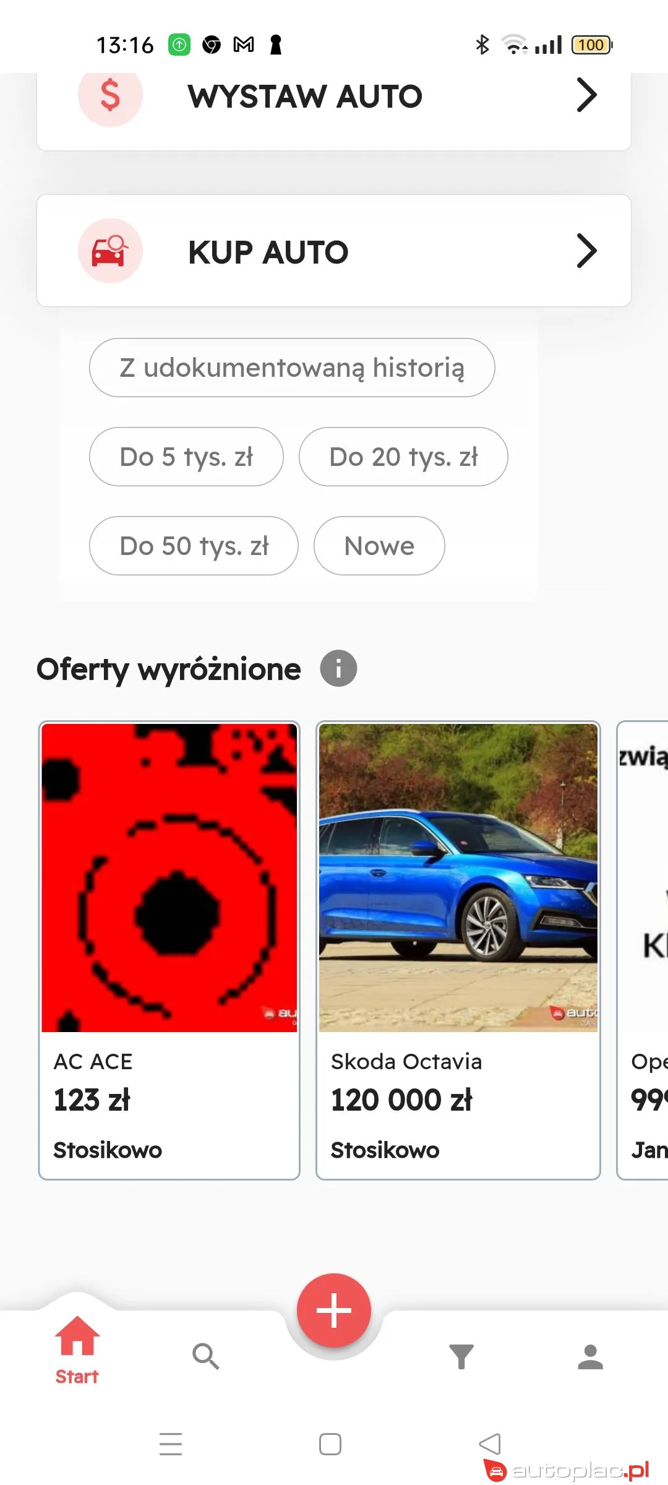Check the battery level indicator at 100
This screenshot has width=668, height=1485.
[x=590, y=45]
